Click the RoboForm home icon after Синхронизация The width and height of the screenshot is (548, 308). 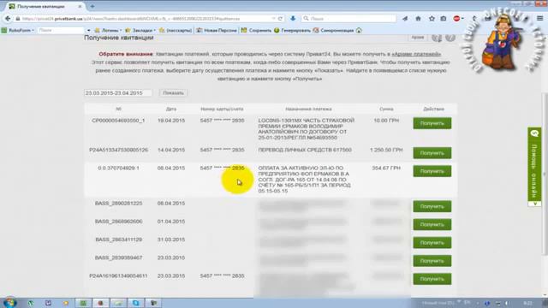(x=359, y=31)
